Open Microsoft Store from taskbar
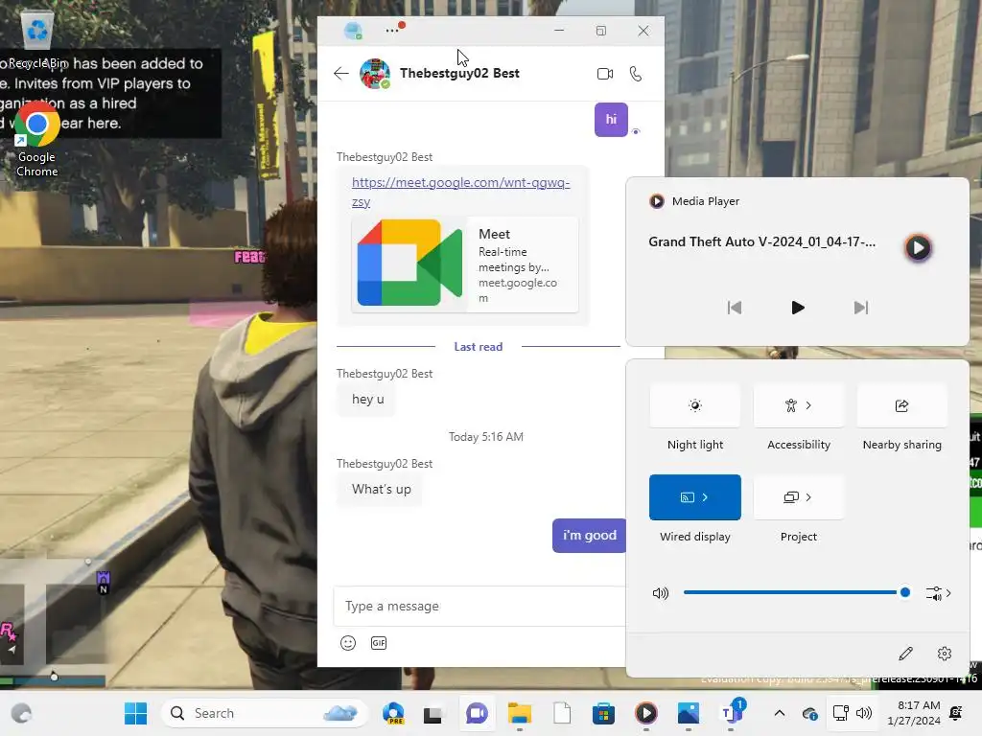 (603, 713)
